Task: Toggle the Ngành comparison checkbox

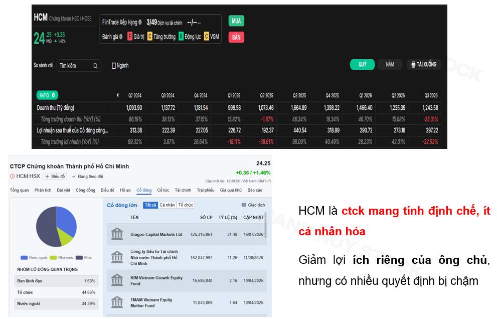Action: (x=114, y=66)
